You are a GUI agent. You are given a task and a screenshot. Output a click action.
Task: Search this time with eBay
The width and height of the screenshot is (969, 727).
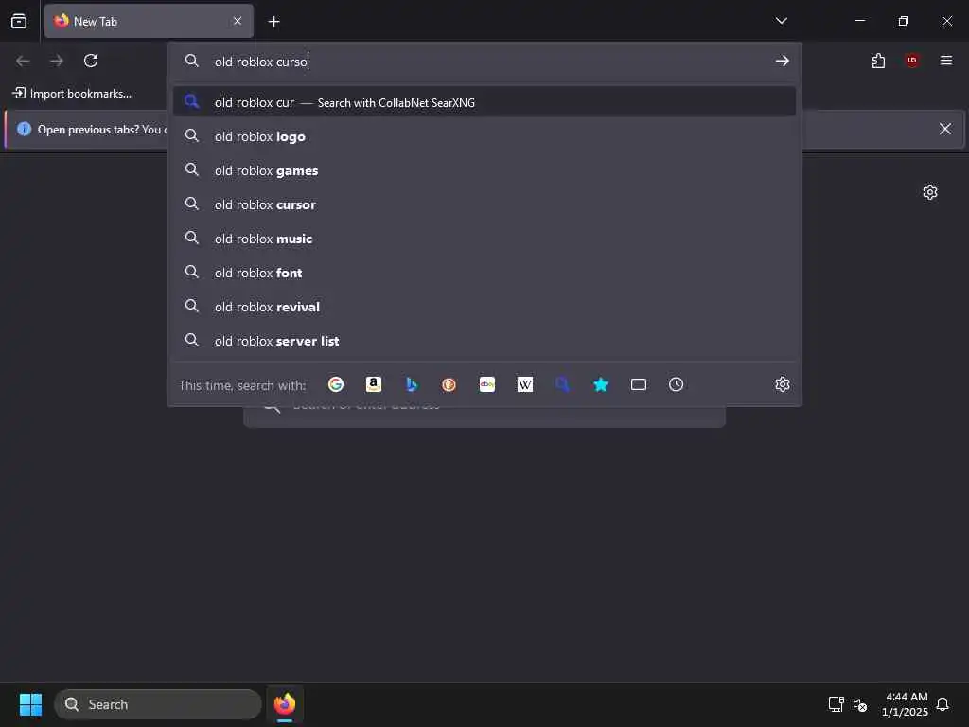(487, 384)
